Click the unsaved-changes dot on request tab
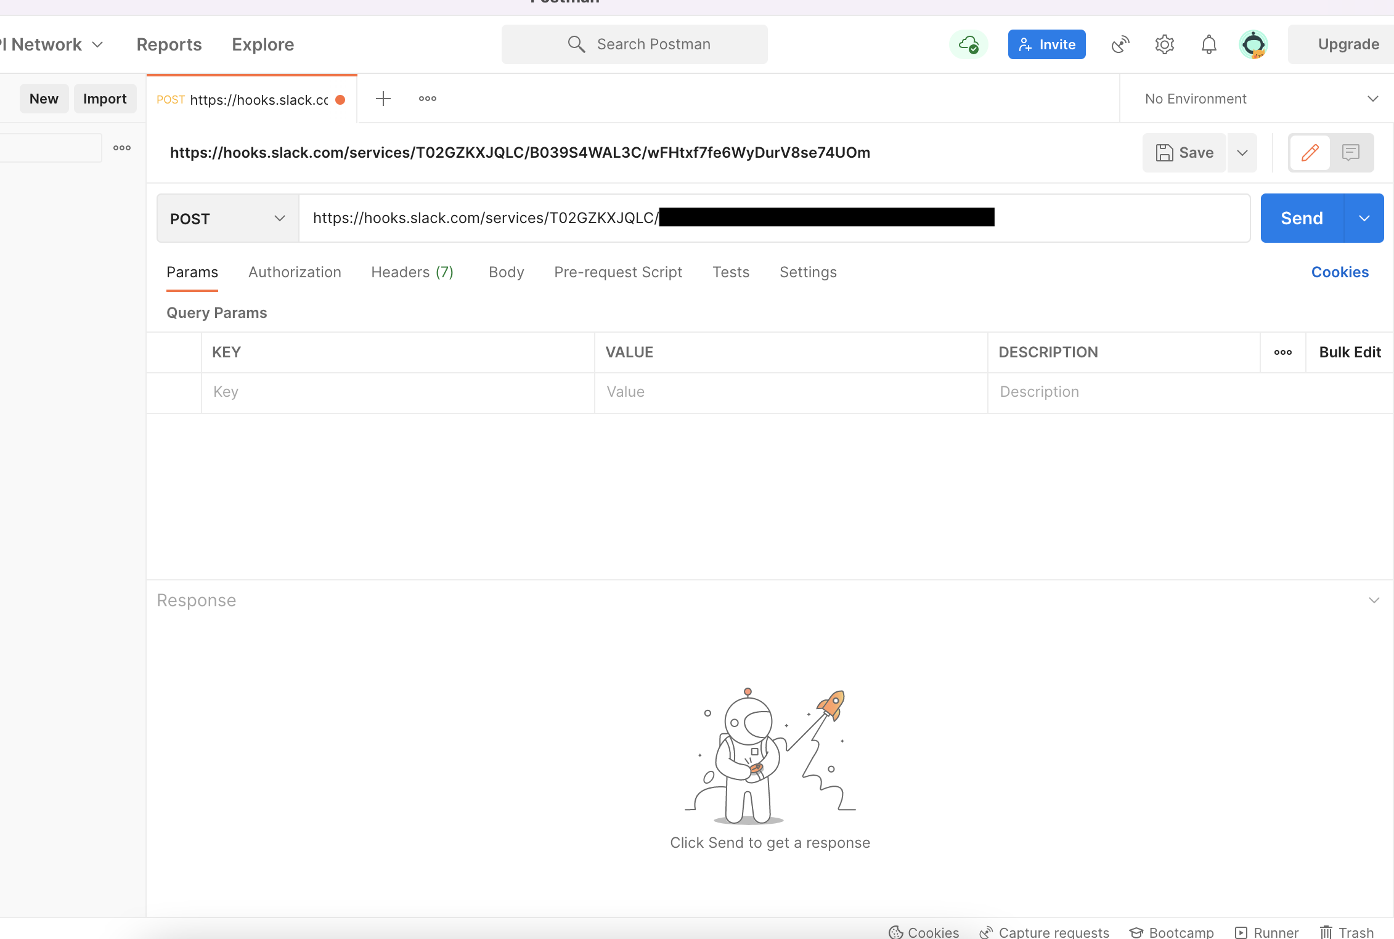 click(340, 100)
